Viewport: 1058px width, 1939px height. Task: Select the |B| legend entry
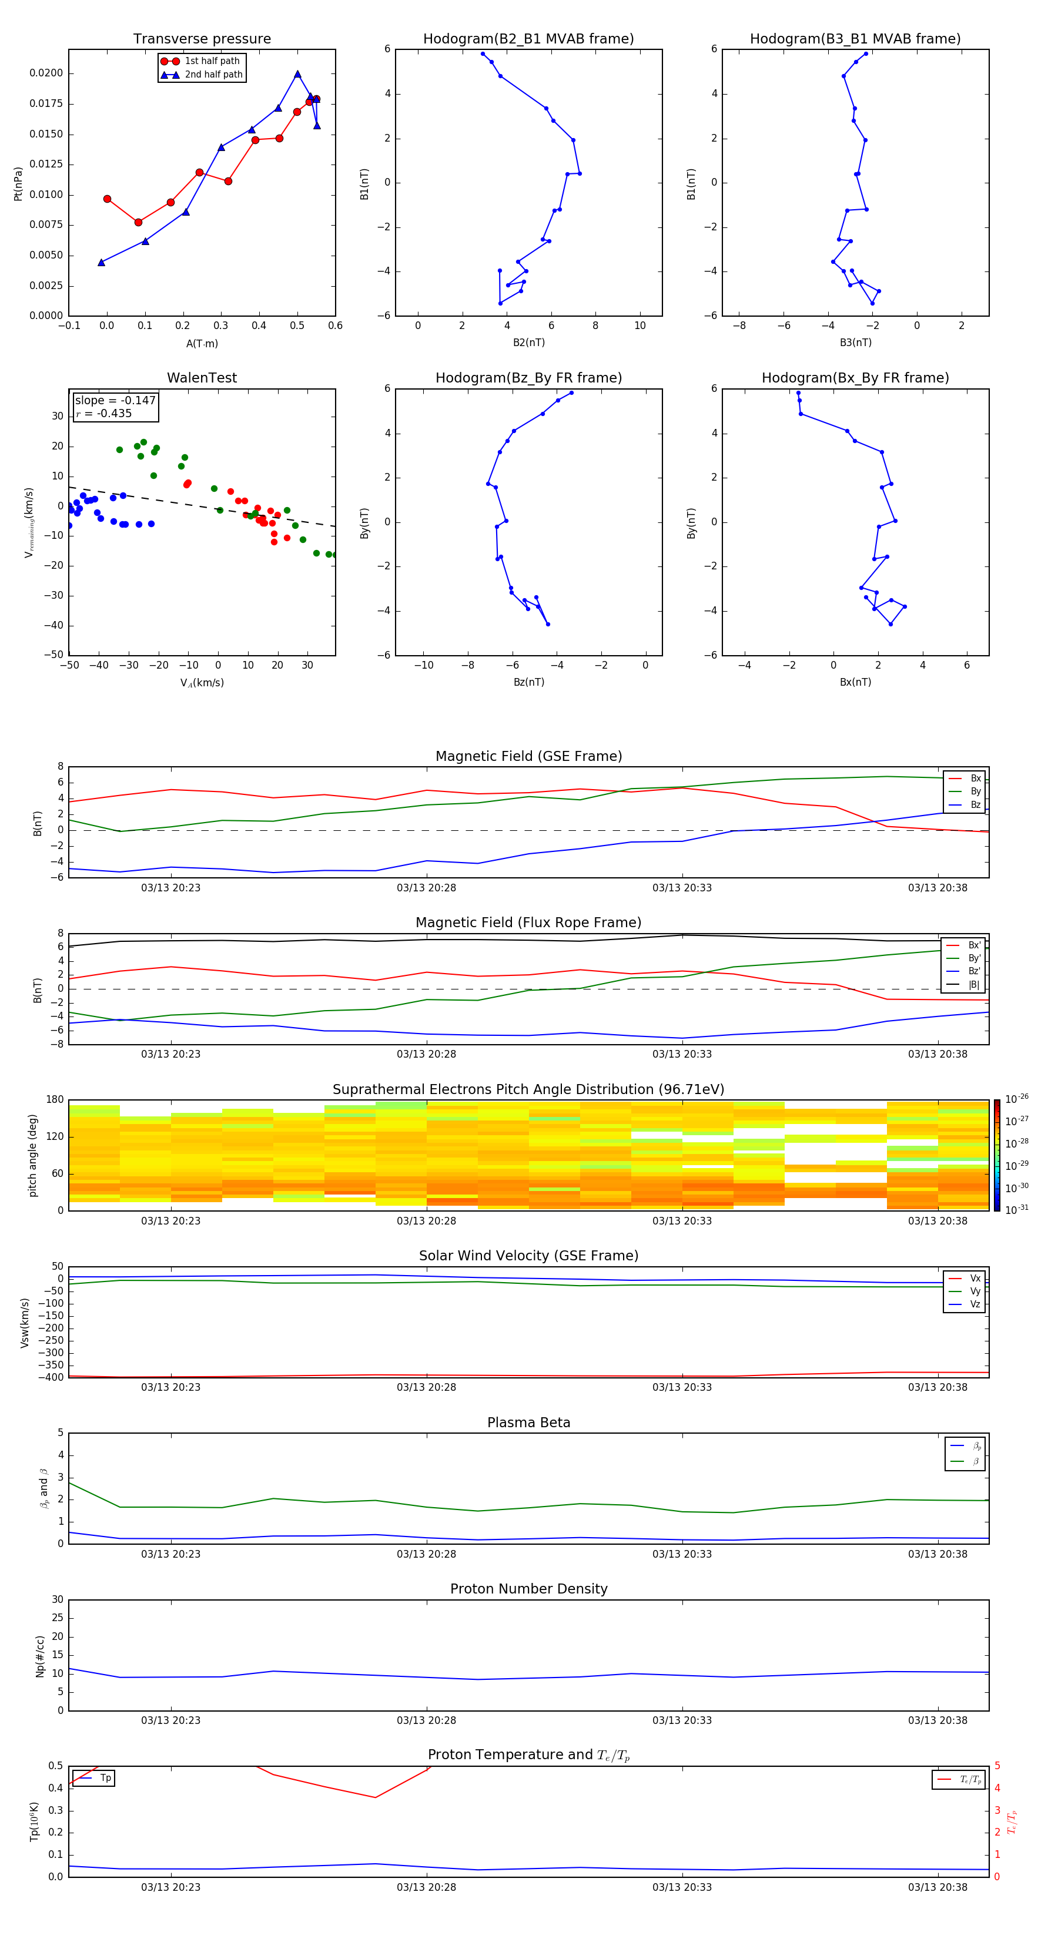pos(963,985)
